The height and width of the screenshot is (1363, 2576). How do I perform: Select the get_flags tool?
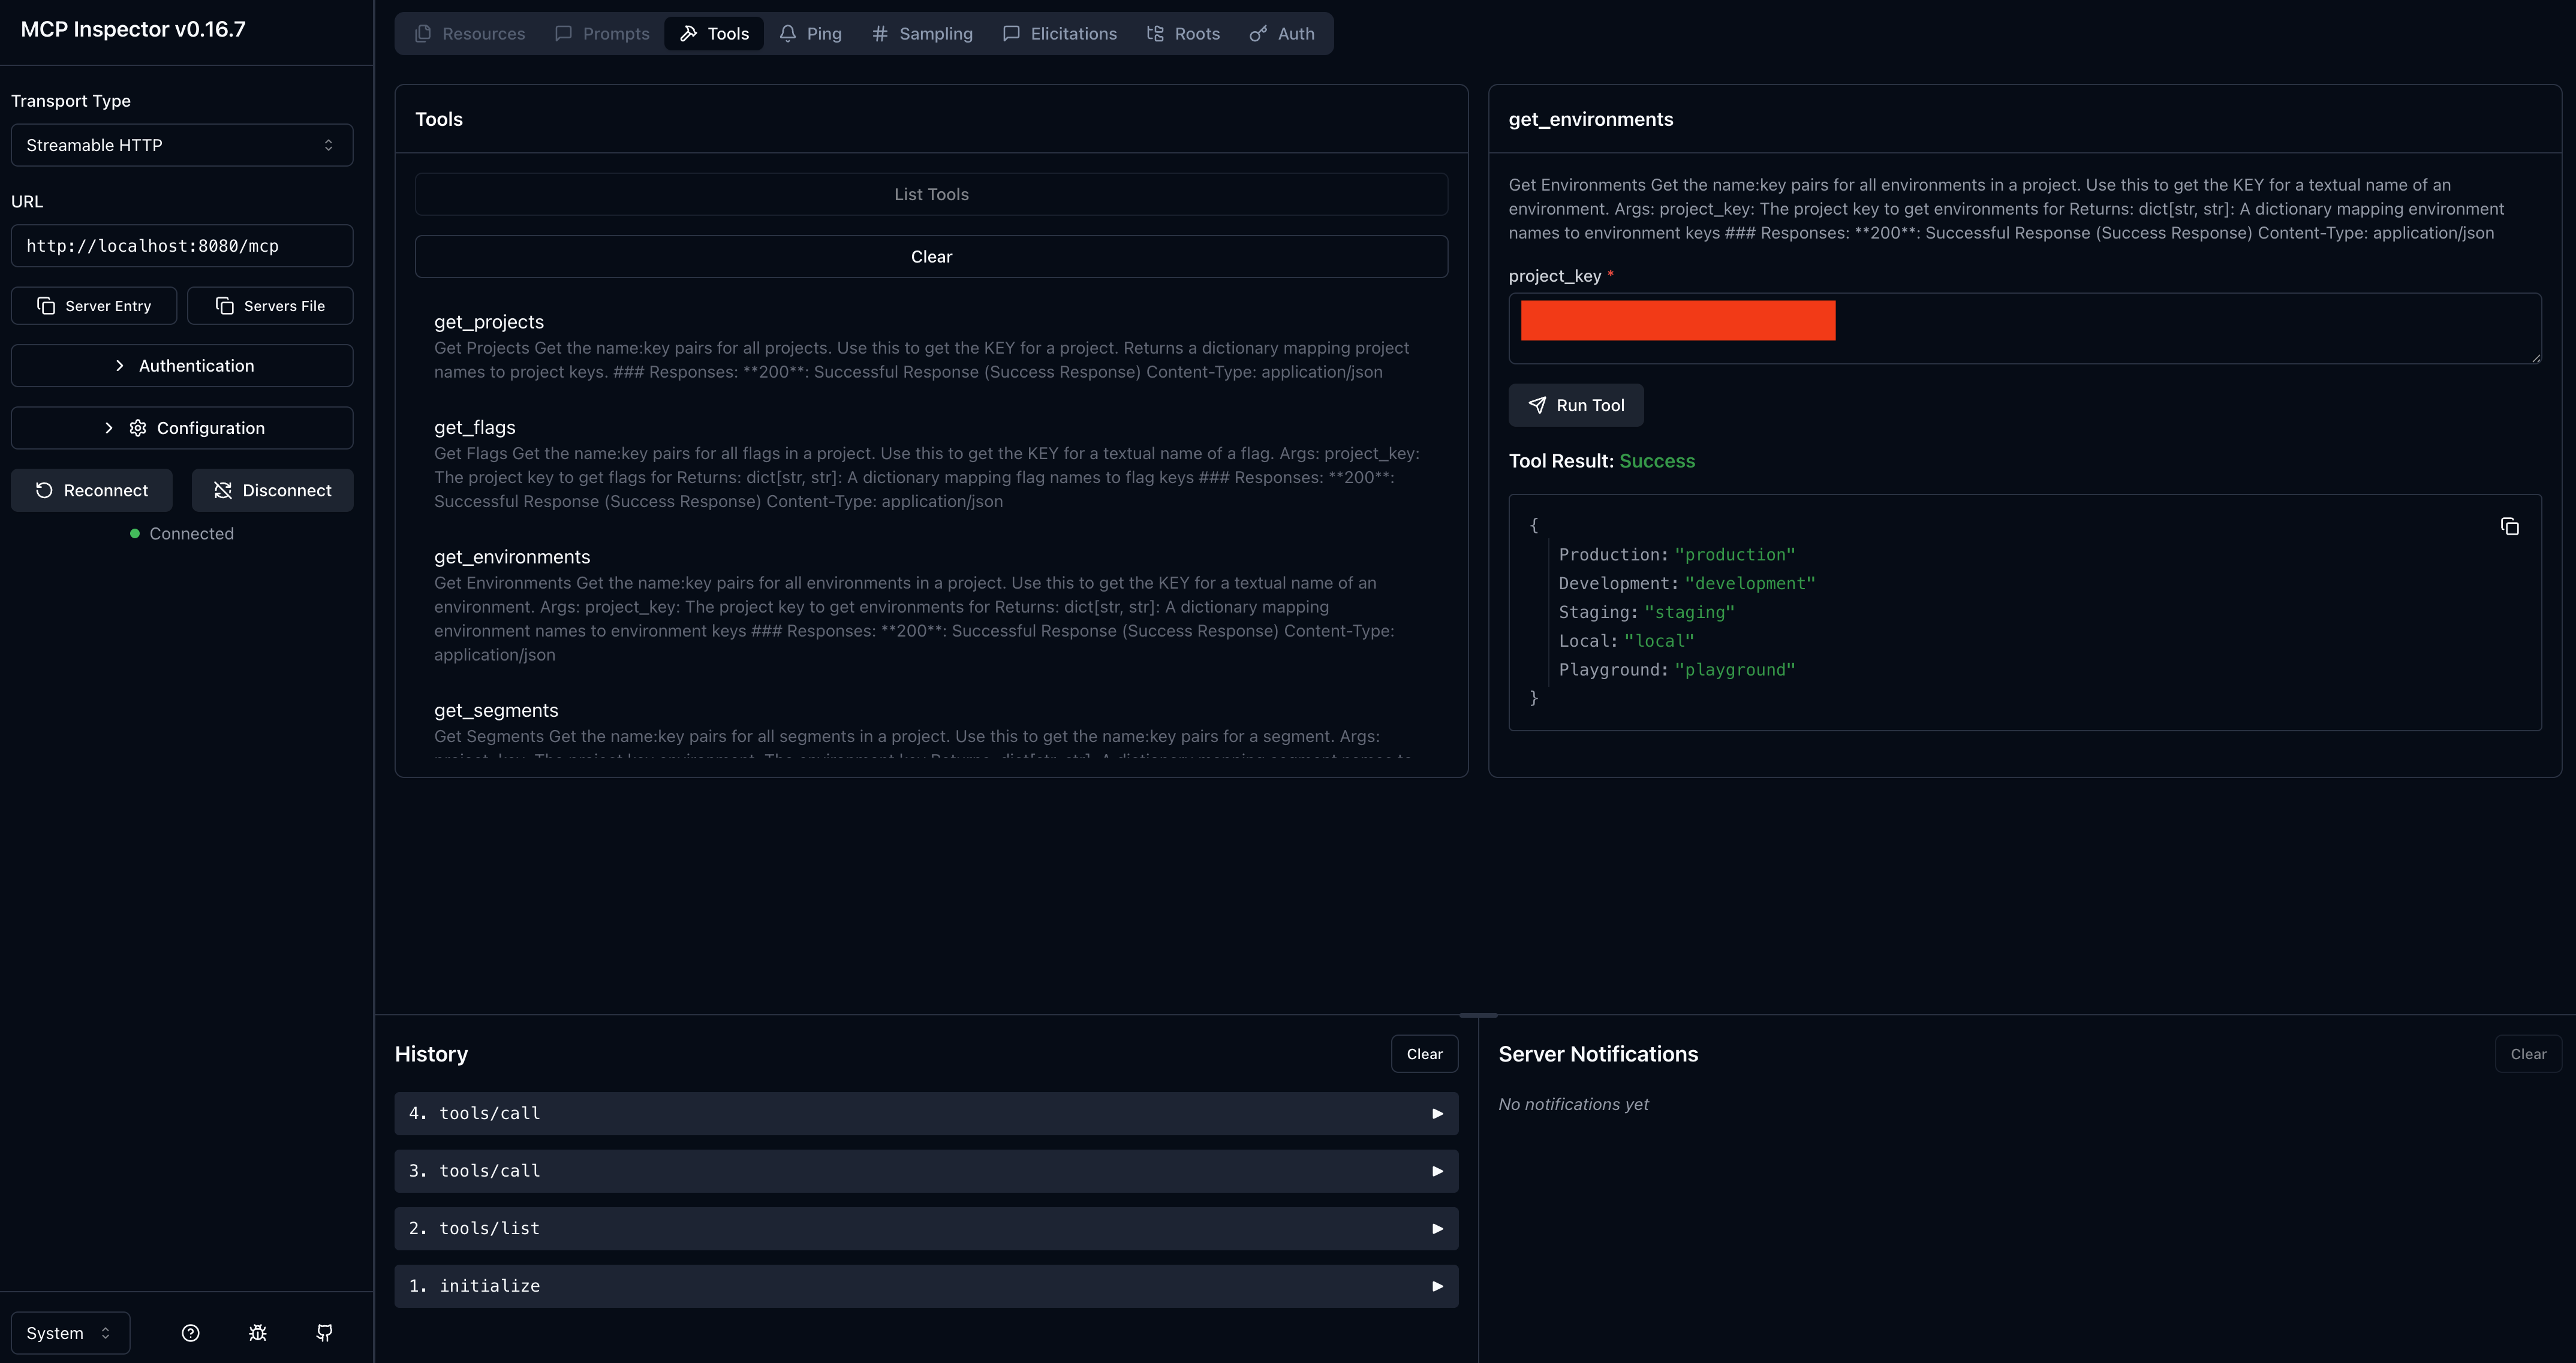tap(931, 464)
